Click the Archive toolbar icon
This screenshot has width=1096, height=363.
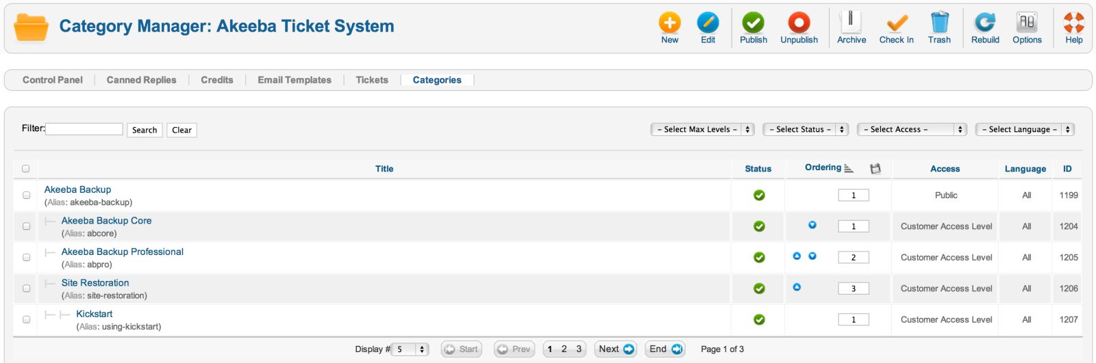pyautogui.click(x=851, y=23)
